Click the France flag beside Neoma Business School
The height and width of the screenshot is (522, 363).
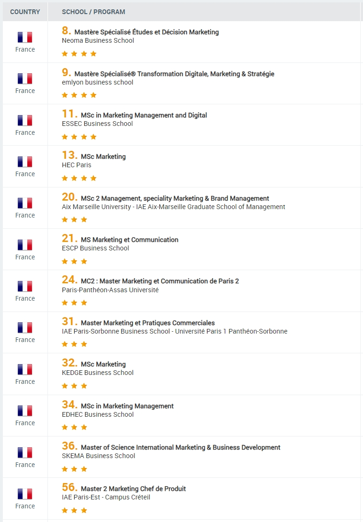25,37
